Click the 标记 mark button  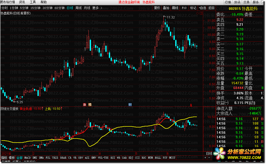(x=193, y=8)
